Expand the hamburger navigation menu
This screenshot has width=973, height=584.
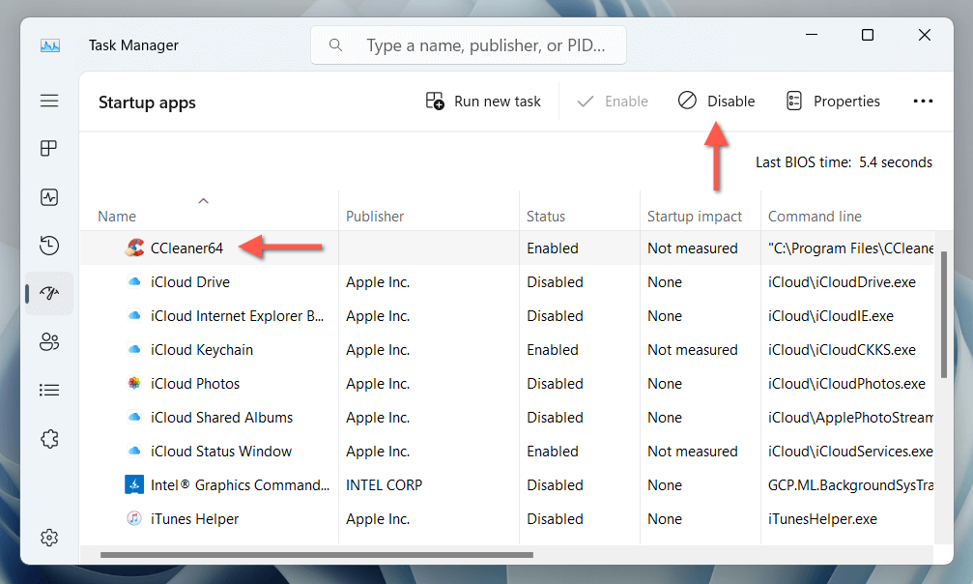coord(49,101)
